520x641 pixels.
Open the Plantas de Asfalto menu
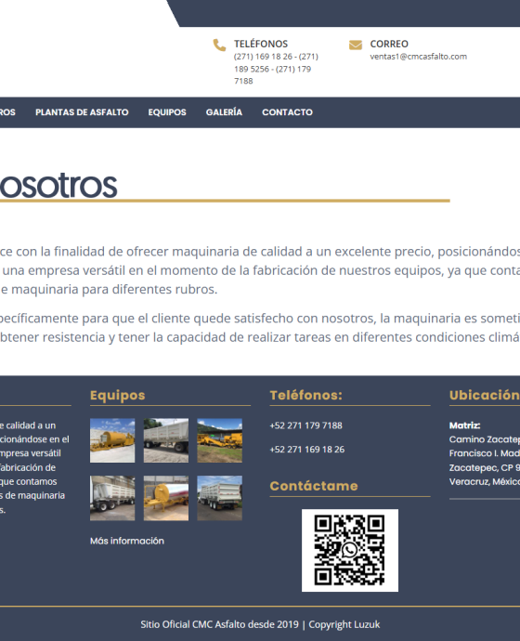tap(82, 112)
